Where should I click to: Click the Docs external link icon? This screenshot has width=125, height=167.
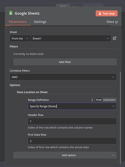(116, 22)
